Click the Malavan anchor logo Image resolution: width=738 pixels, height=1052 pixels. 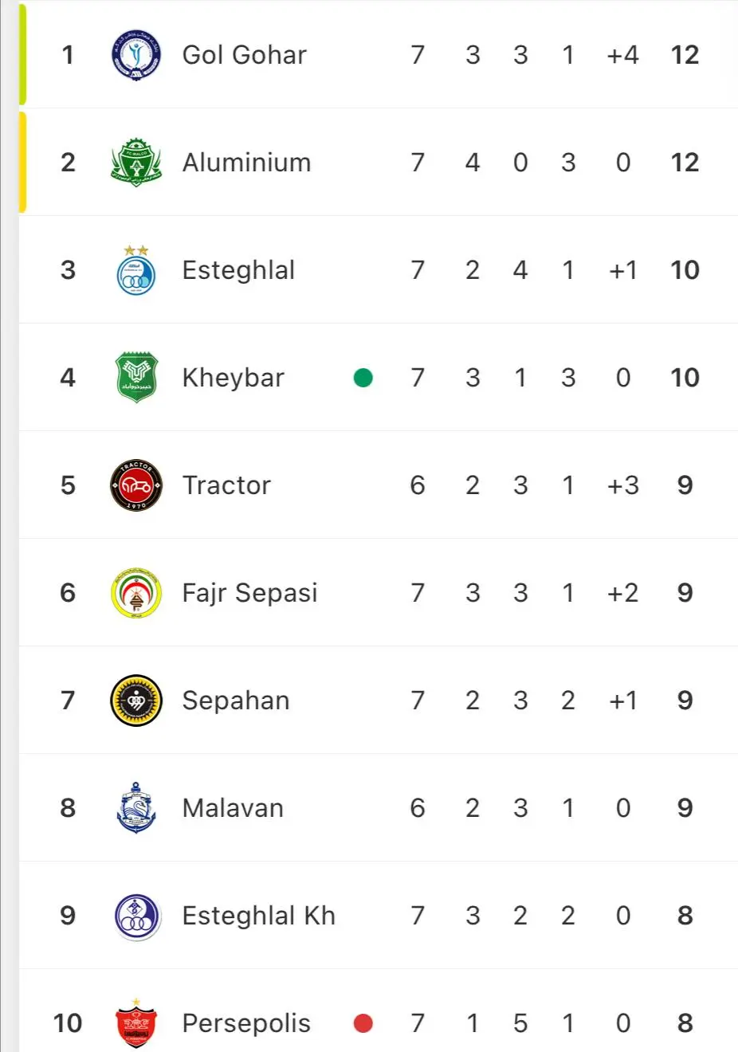(136, 808)
